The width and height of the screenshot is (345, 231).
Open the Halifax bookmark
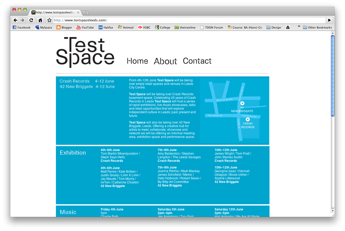pos(106,27)
